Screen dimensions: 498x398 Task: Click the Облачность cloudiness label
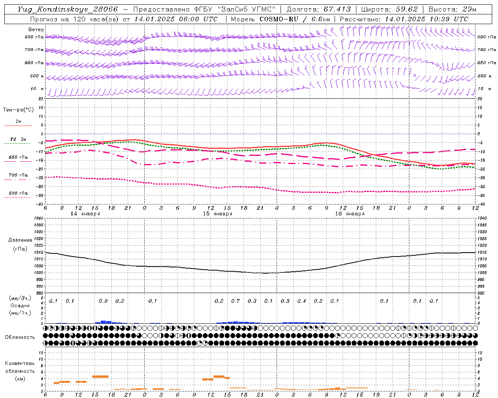[20, 337]
